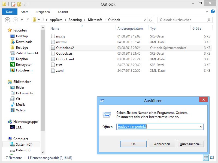Open Desktop in the favorites list

[x=22, y=36]
